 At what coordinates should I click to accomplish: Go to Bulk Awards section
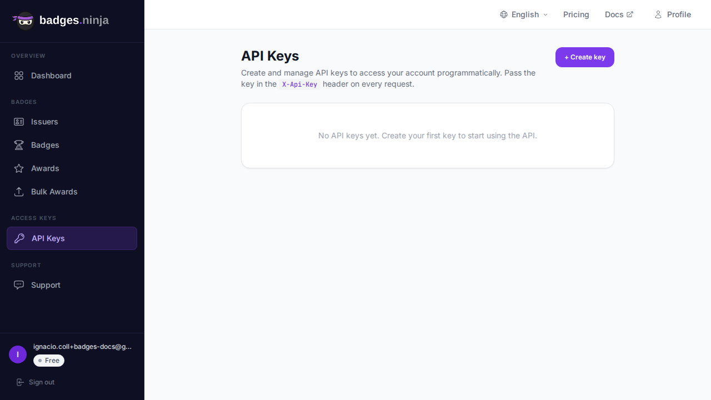[x=54, y=192]
